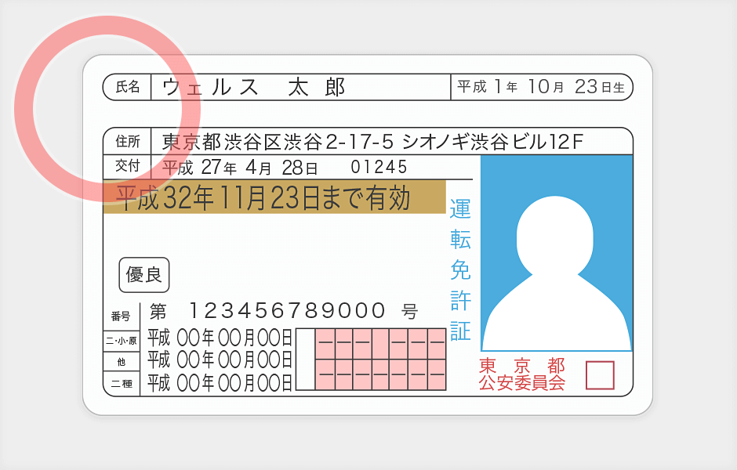Click the number 01245
737x470 pixels.
pyautogui.click(x=379, y=167)
